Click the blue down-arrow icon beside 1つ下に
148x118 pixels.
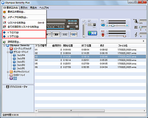4,36
